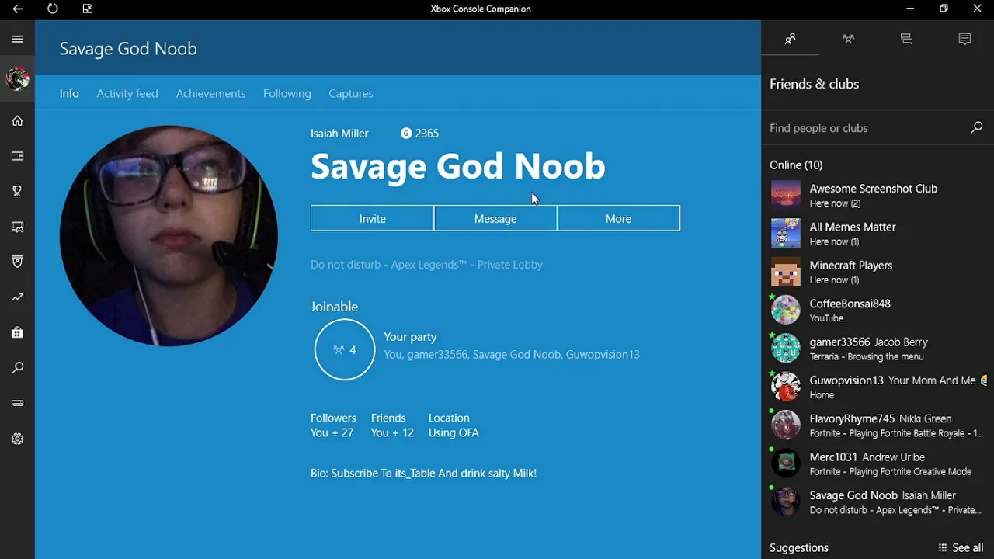Open the All Memes Matter club
994x559 pixels.
tap(878, 233)
